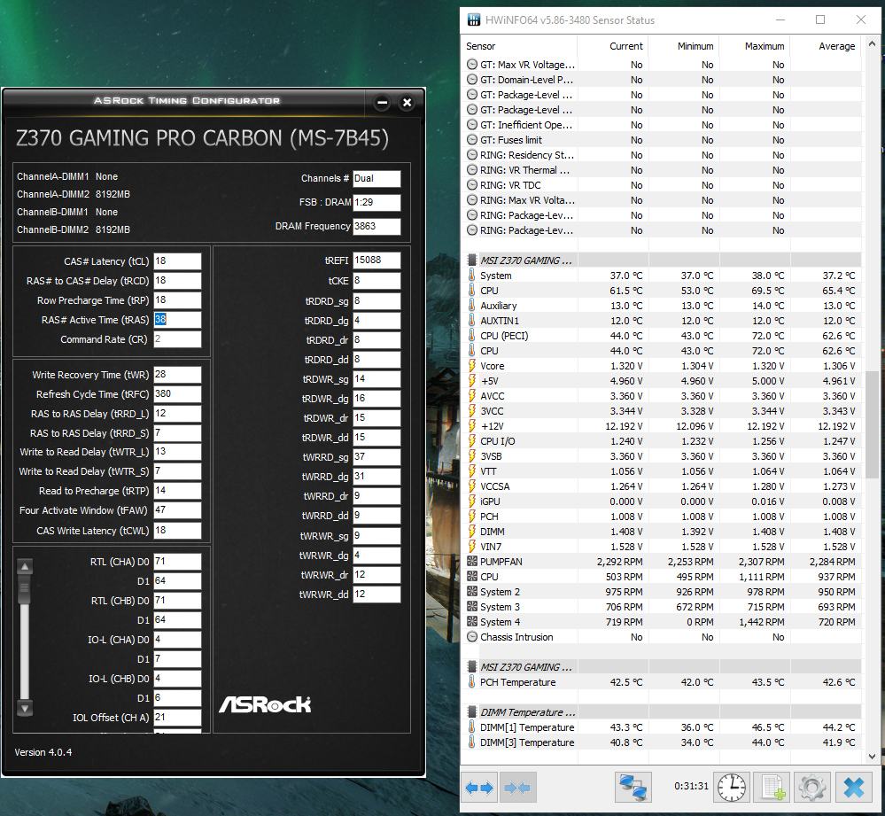Select the Auxiliary temperature row
Viewport: 885px width, 816px height.
coord(662,306)
